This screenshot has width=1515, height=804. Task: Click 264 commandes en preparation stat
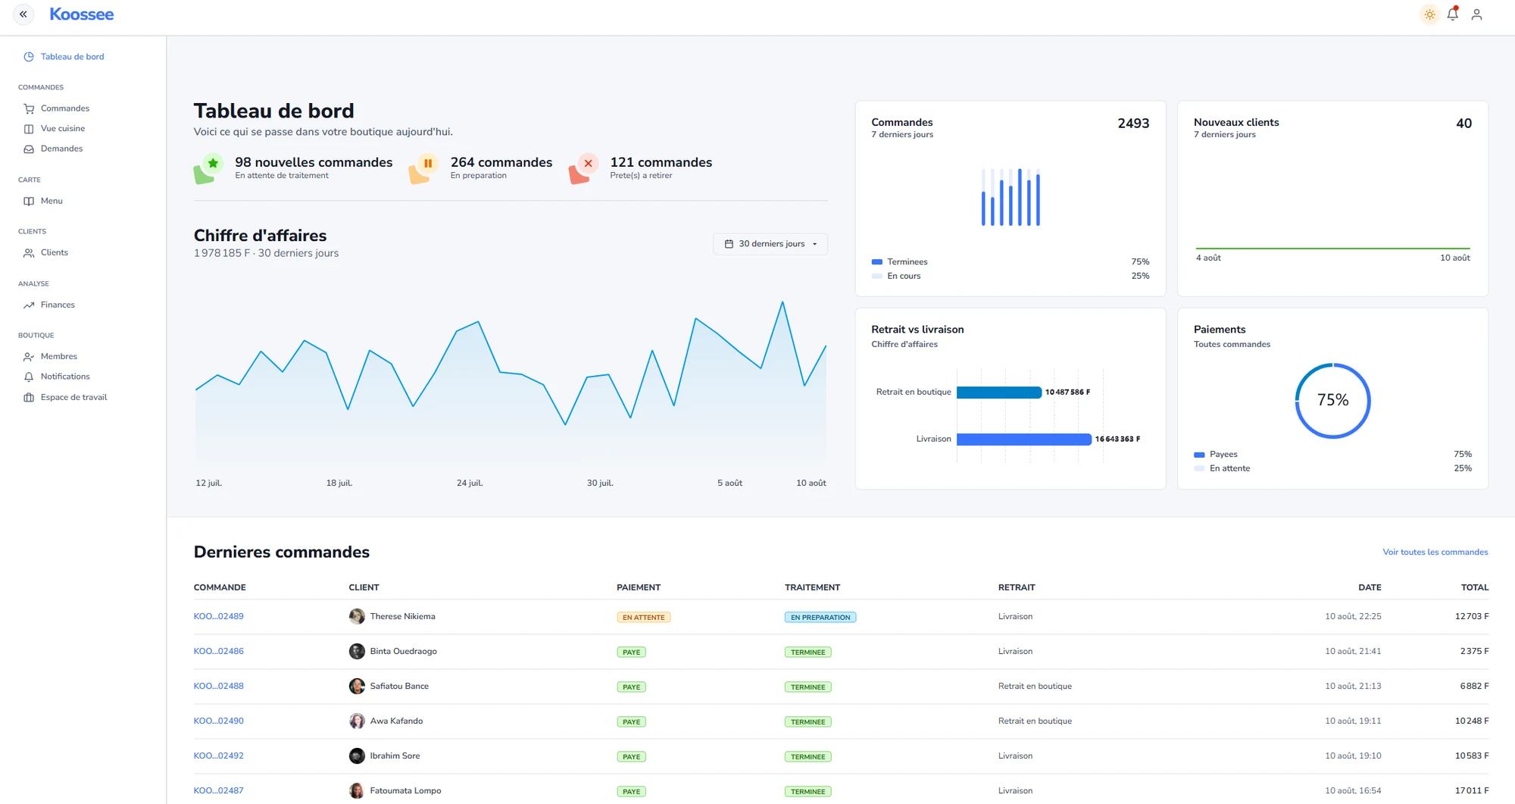point(501,162)
